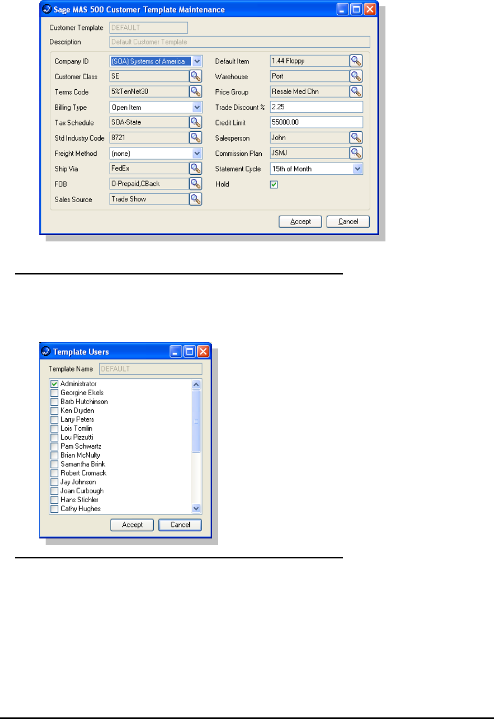Click the Template Name field
Screen dimensions: 494x719
pyautogui.click(x=151, y=369)
